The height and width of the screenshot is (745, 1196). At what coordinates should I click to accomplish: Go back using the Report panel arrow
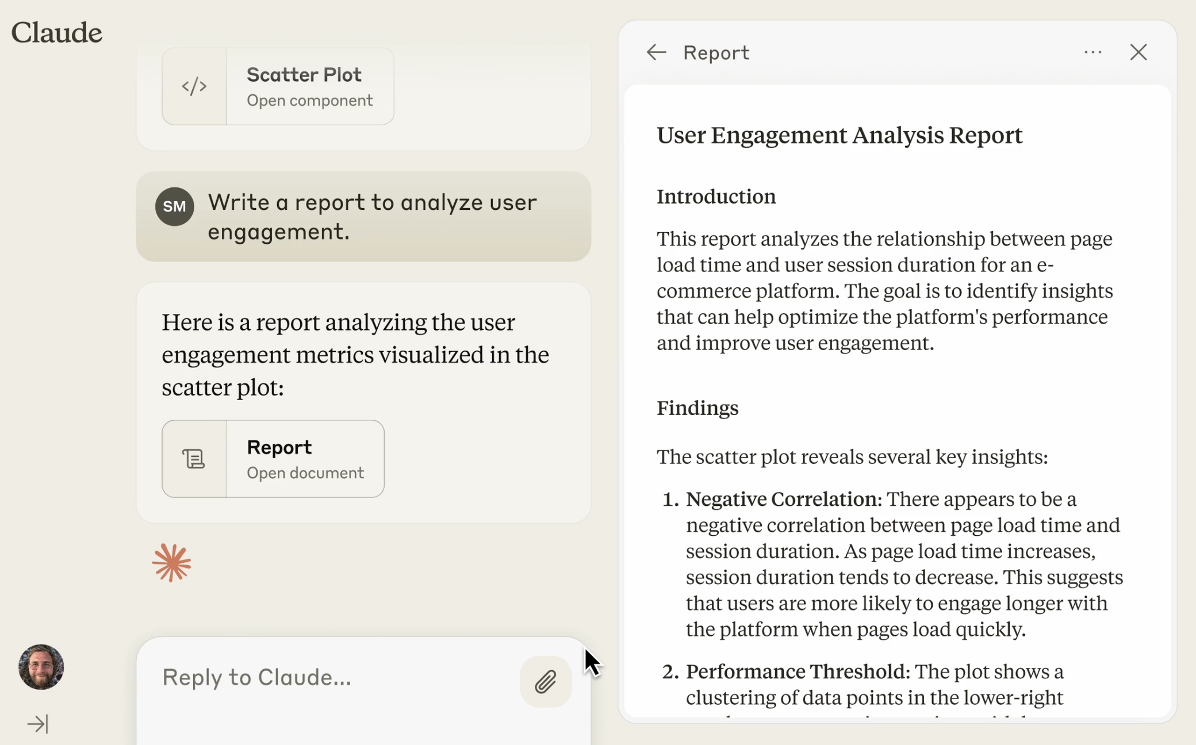click(656, 52)
